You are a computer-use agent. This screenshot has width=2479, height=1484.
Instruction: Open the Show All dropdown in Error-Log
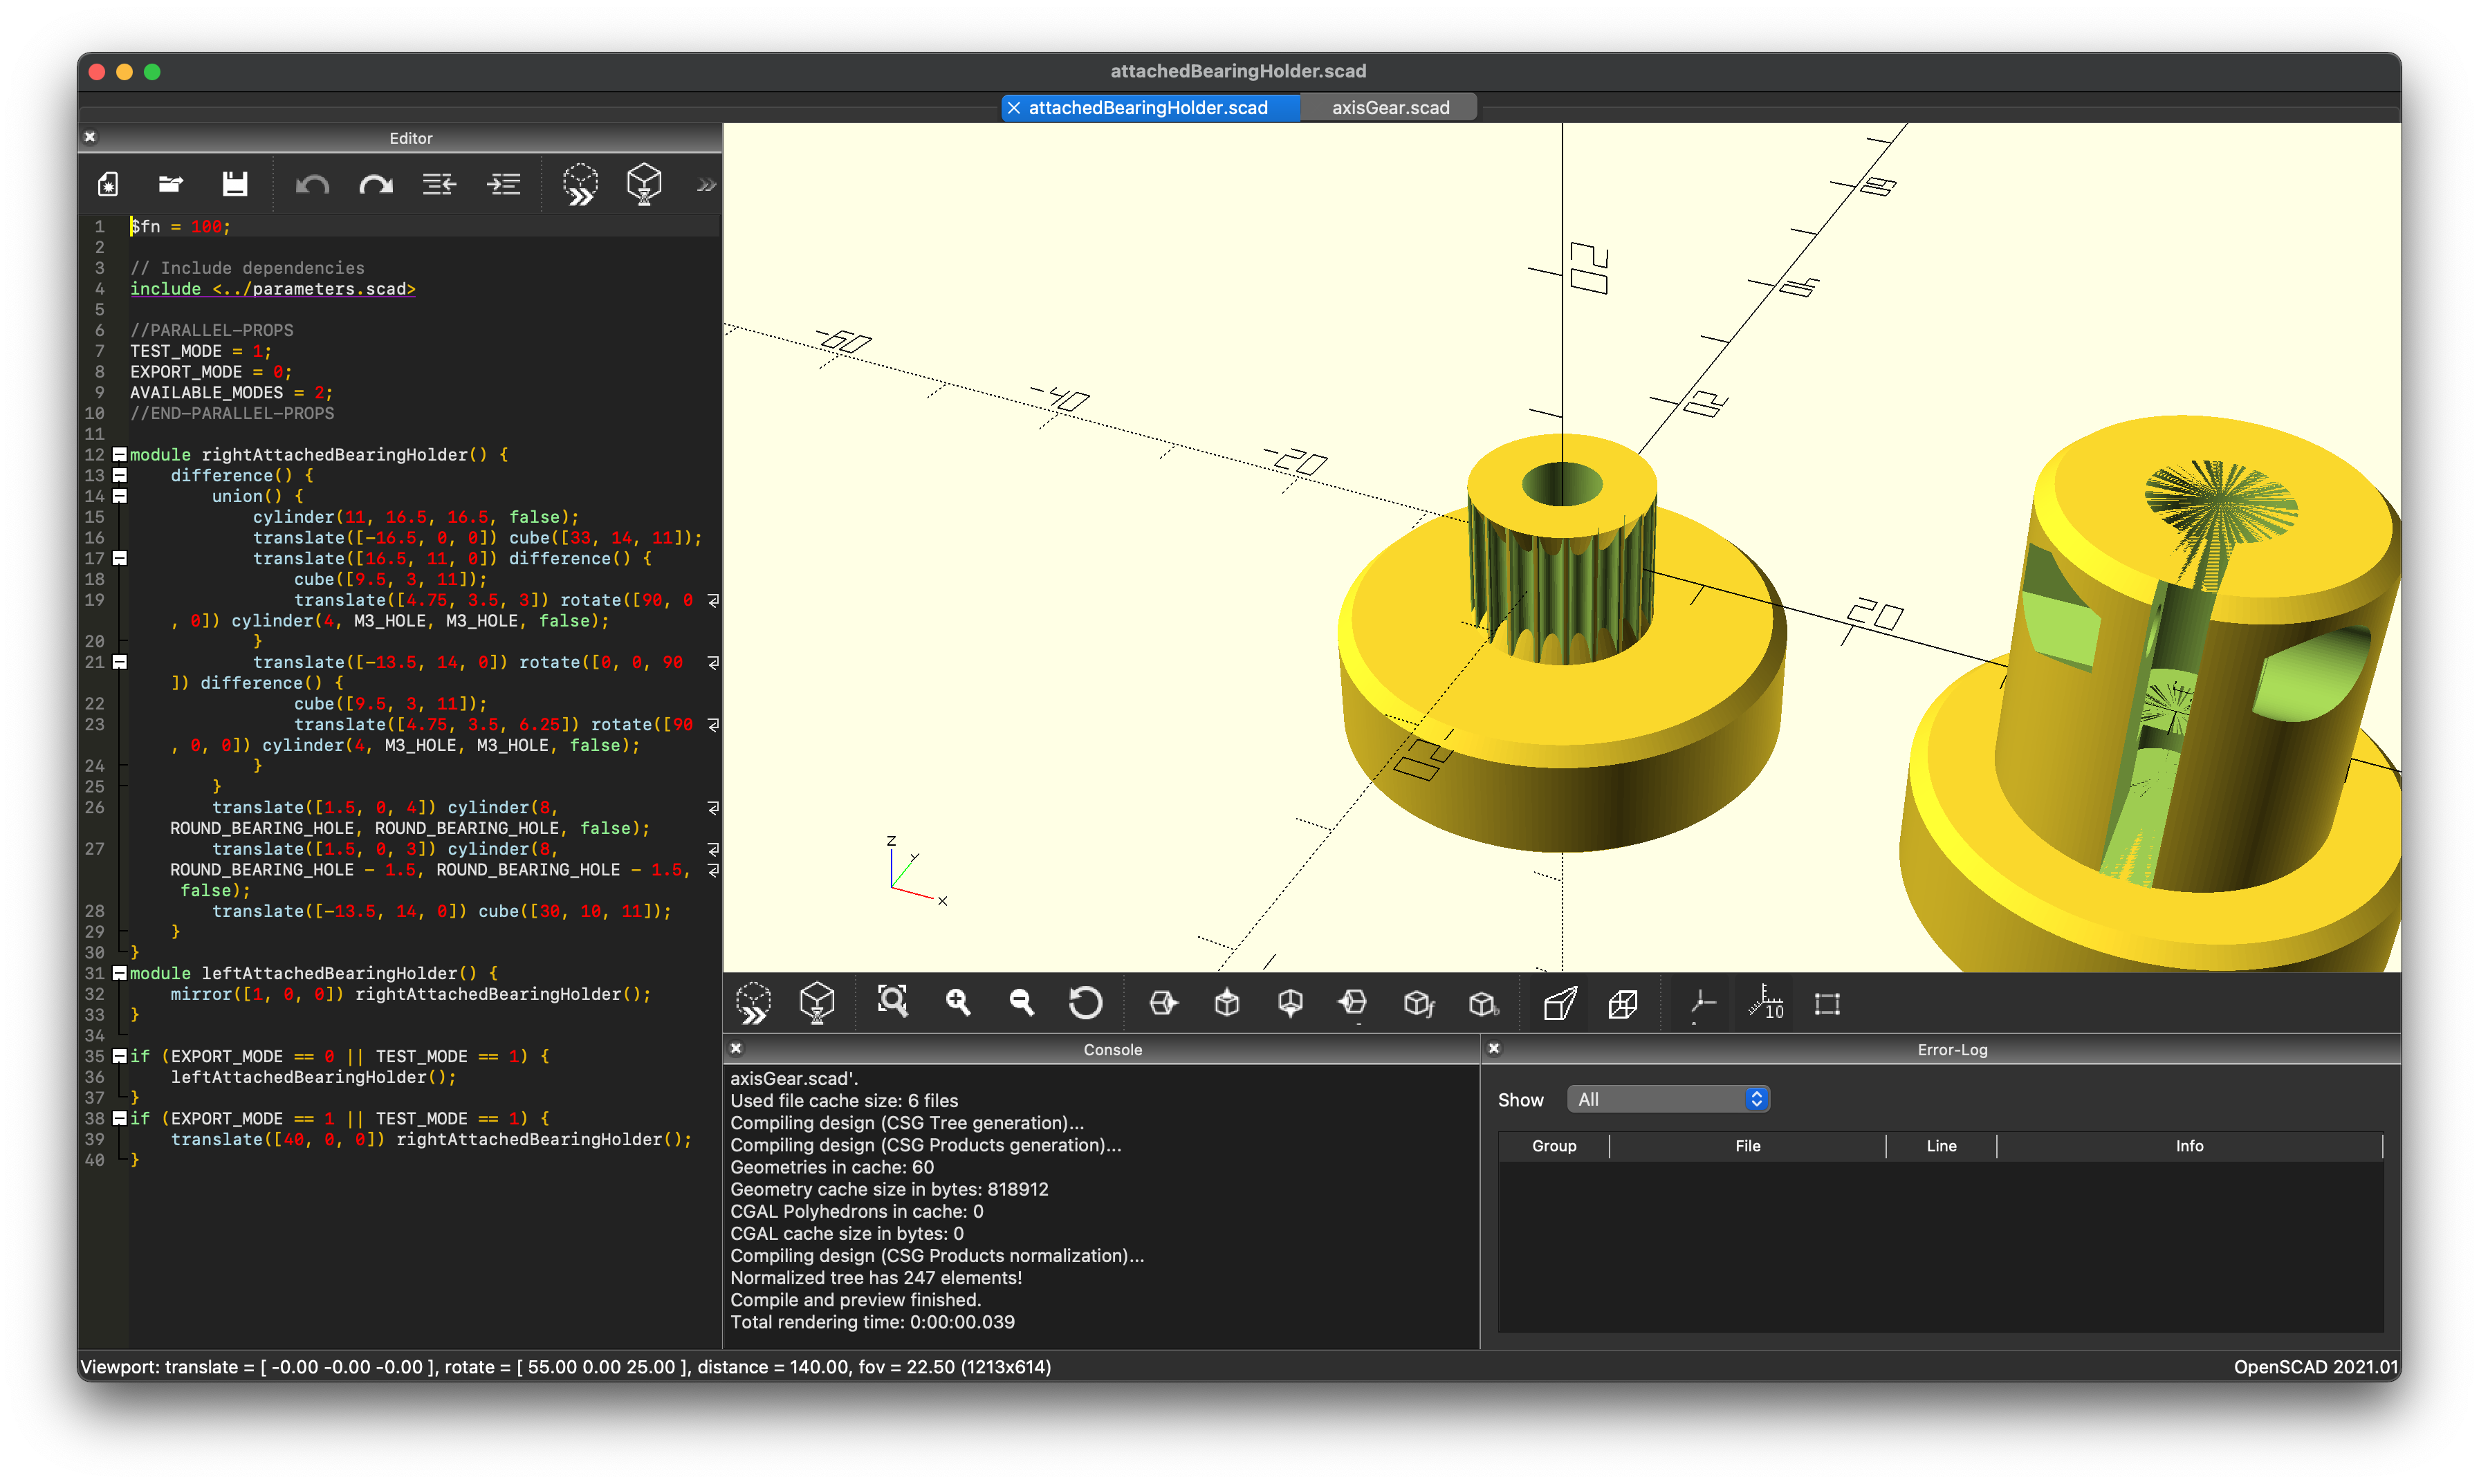click(x=1668, y=1099)
